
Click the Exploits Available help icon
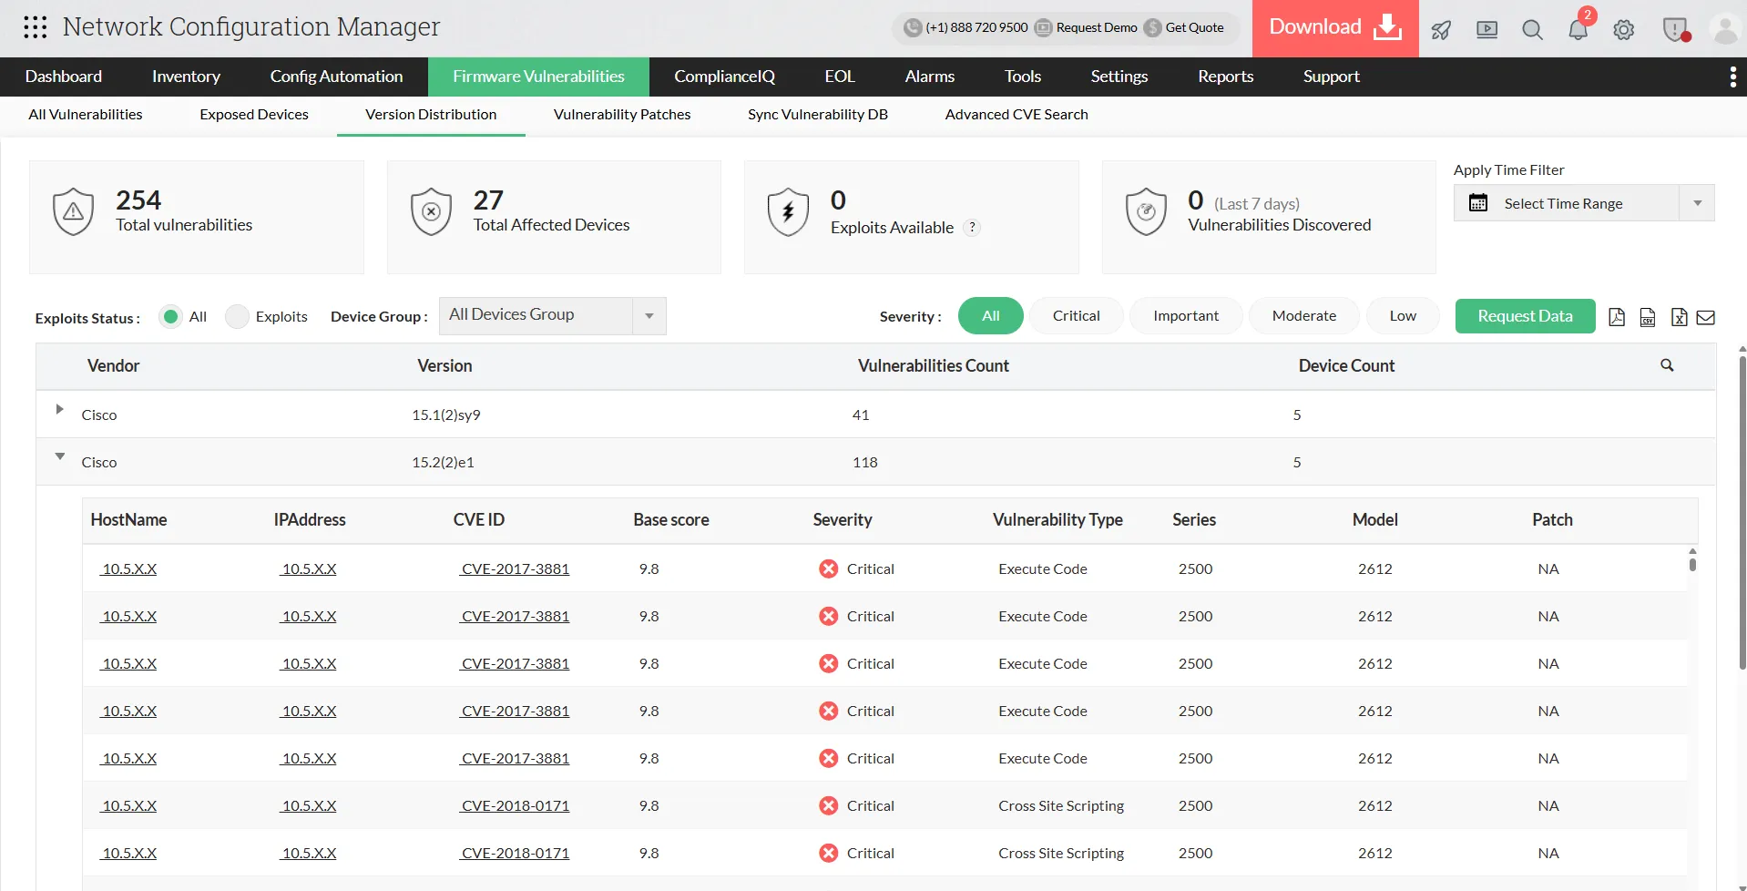pyautogui.click(x=972, y=228)
